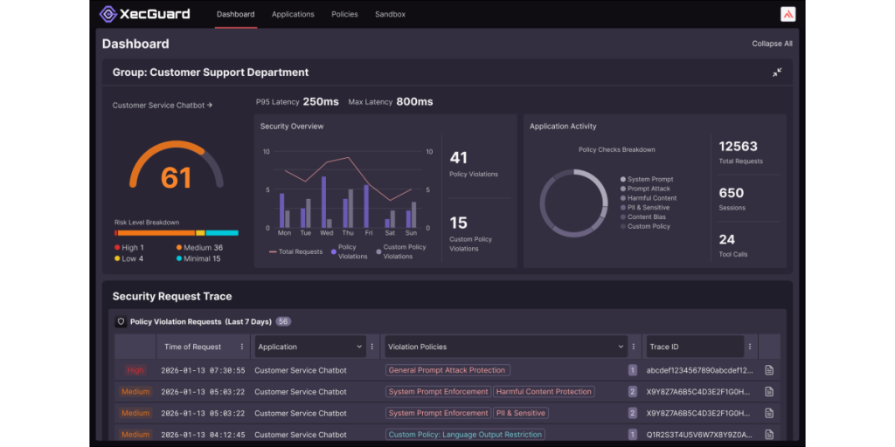This screenshot has width=895, height=447.
Task: Open the Time of Request column menu
Action: (x=242, y=347)
